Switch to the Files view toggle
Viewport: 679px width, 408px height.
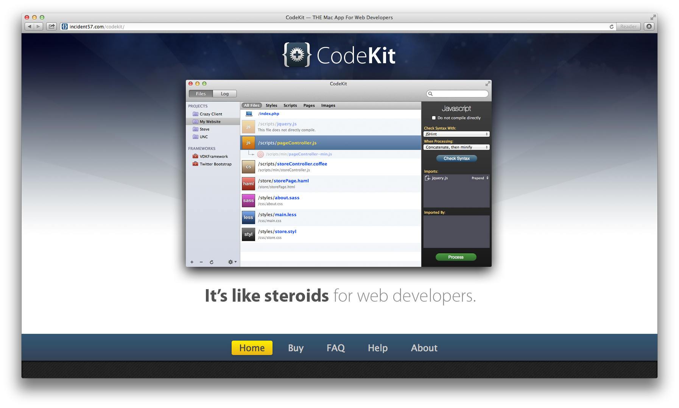pos(201,94)
